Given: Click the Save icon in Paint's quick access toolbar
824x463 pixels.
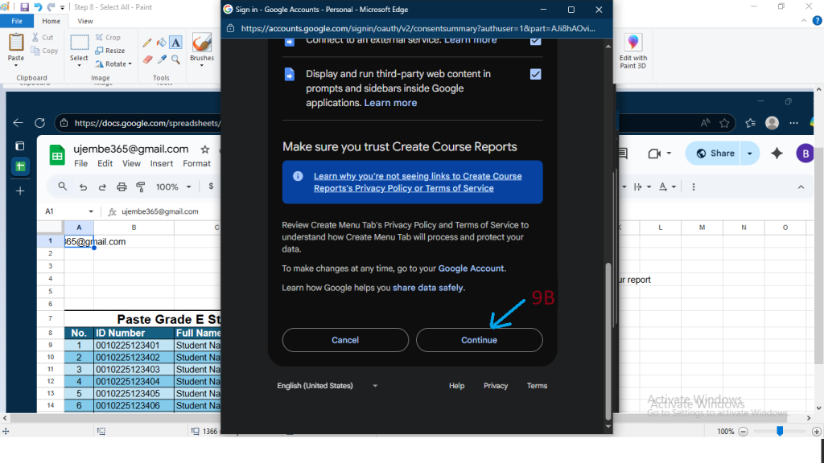Looking at the screenshot, I should (x=25, y=7).
